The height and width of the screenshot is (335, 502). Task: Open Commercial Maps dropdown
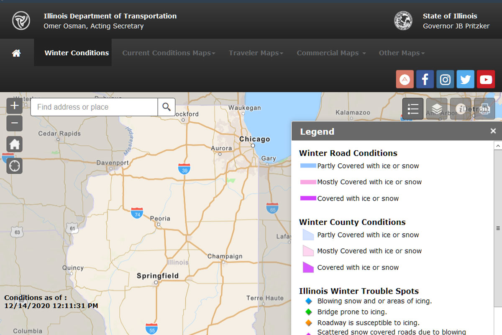pos(331,53)
